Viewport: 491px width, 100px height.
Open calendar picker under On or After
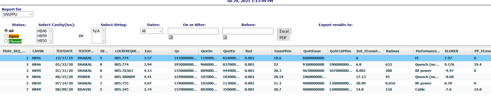click(171, 37)
